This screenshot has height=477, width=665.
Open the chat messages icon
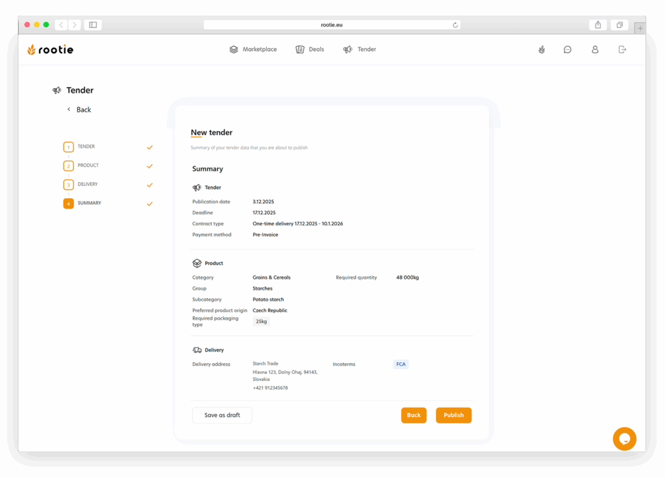point(568,49)
